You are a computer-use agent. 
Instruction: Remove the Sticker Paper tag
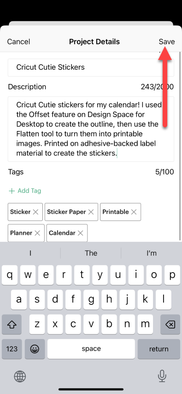click(91, 212)
